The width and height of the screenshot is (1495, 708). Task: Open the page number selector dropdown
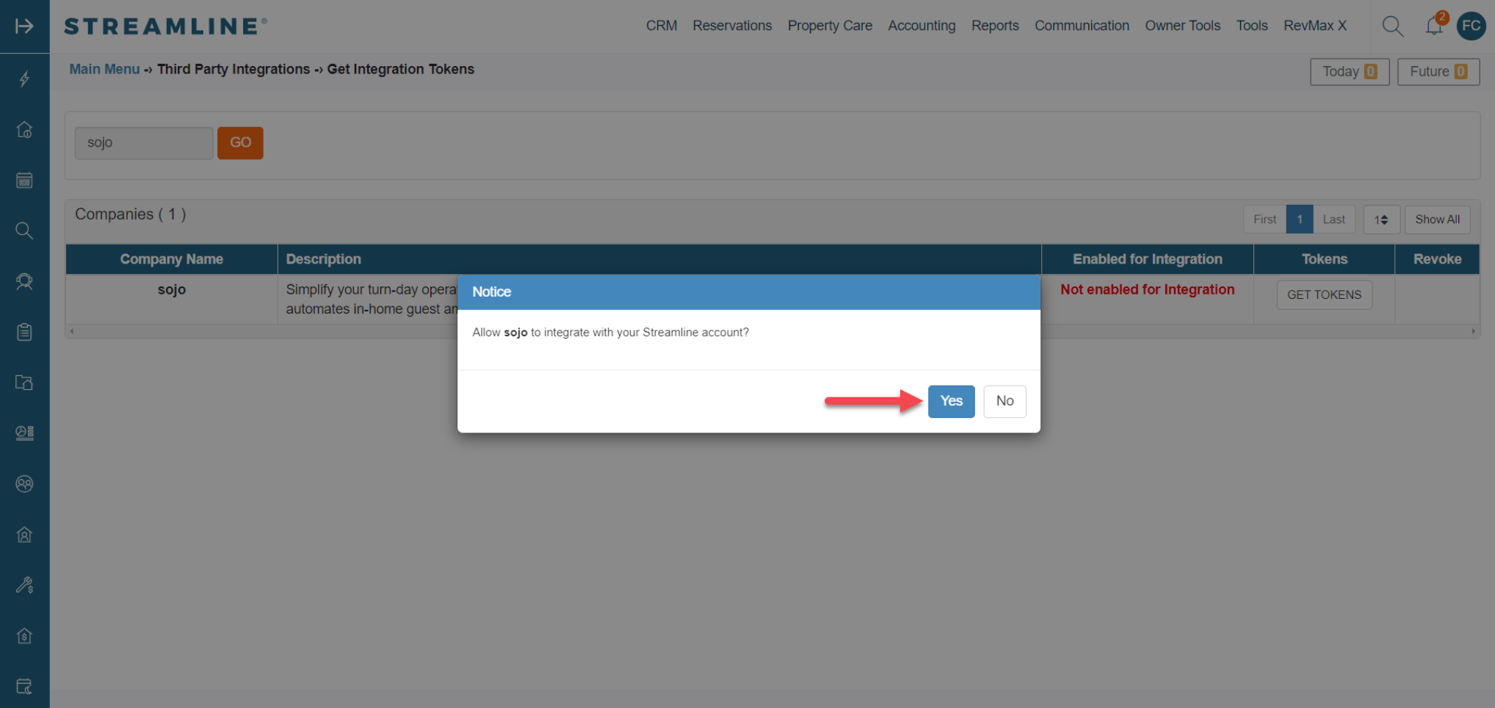tap(1381, 220)
